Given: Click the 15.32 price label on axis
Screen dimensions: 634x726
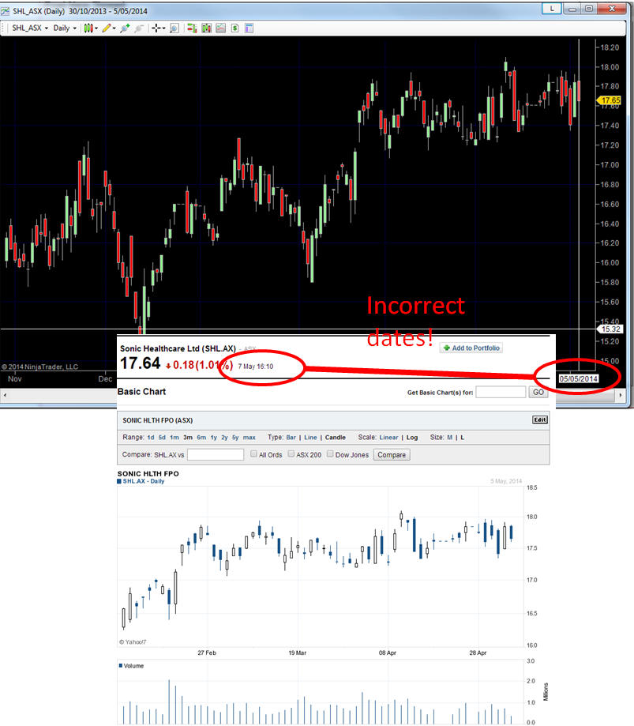Looking at the screenshot, I should point(610,329).
